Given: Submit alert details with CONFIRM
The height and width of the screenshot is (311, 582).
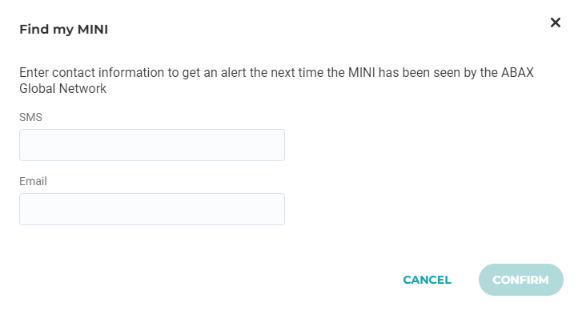Looking at the screenshot, I should (x=520, y=280).
